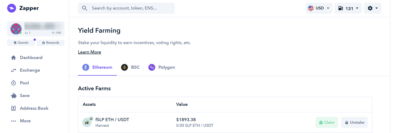Switch to the Polygon network tab
This screenshot has height=133, width=393.
(x=162, y=67)
